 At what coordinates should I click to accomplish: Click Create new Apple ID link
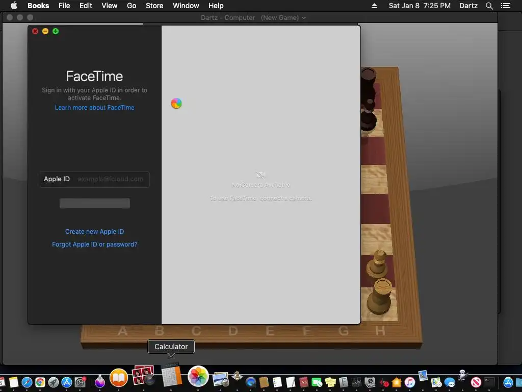tap(94, 231)
